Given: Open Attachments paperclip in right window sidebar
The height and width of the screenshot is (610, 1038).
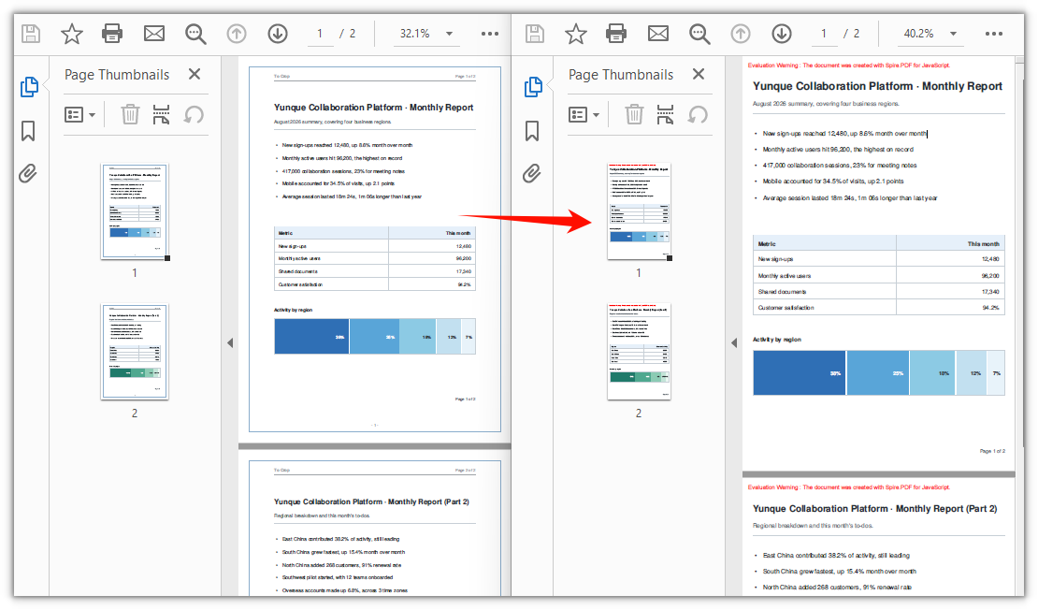Looking at the screenshot, I should pos(531,173).
